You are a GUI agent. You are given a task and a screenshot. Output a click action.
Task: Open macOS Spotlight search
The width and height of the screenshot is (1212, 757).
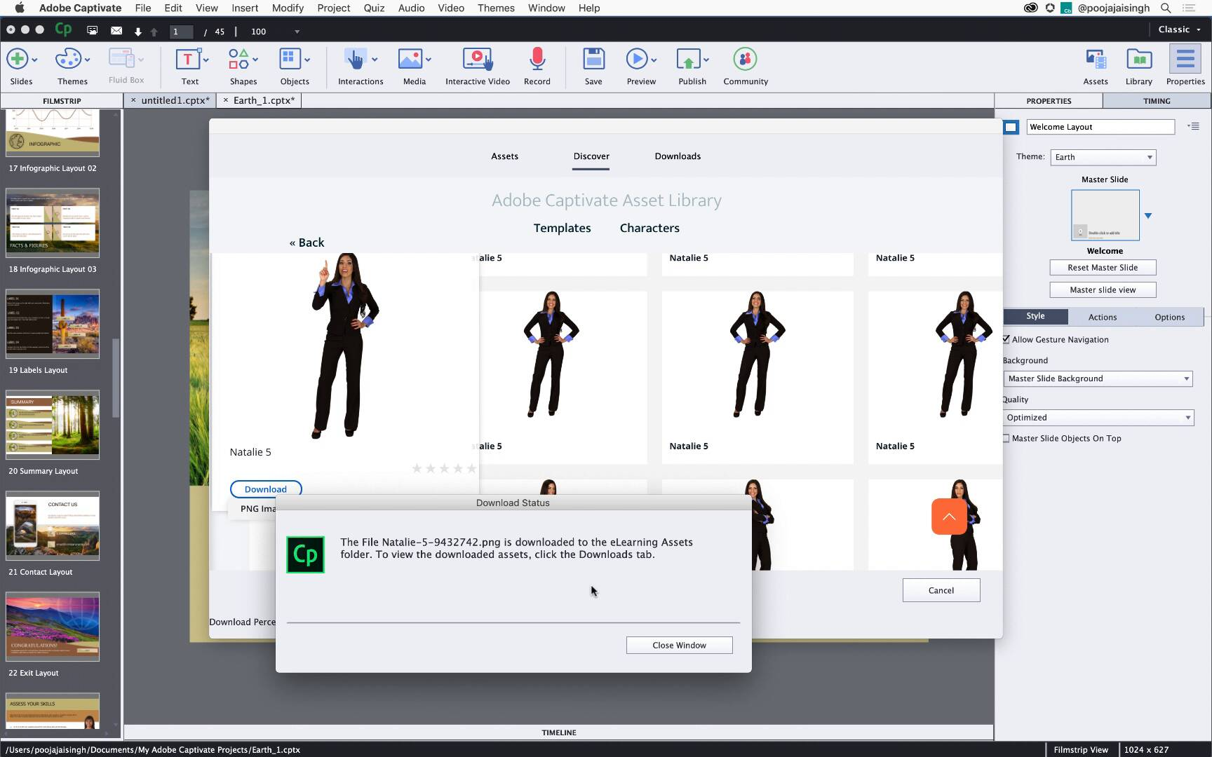pos(1166,8)
